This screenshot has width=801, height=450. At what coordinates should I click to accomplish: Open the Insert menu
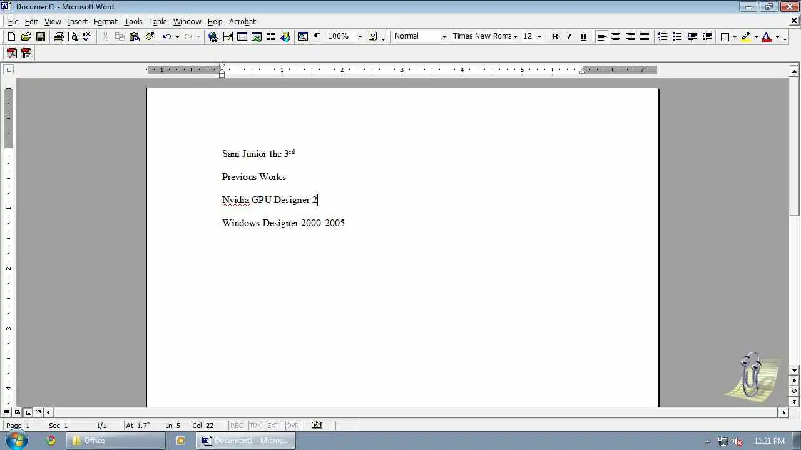tap(78, 21)
